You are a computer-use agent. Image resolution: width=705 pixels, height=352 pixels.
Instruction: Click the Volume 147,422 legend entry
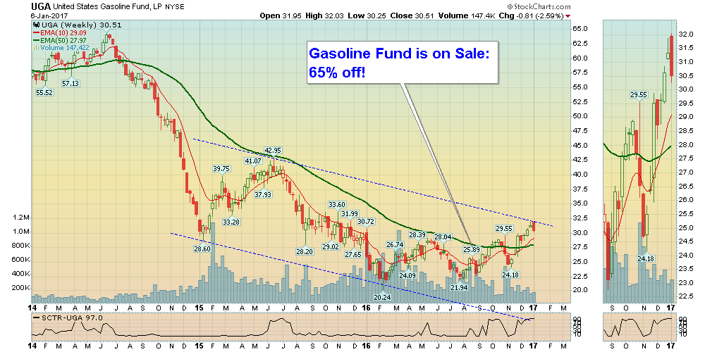[x=61, y=48]
